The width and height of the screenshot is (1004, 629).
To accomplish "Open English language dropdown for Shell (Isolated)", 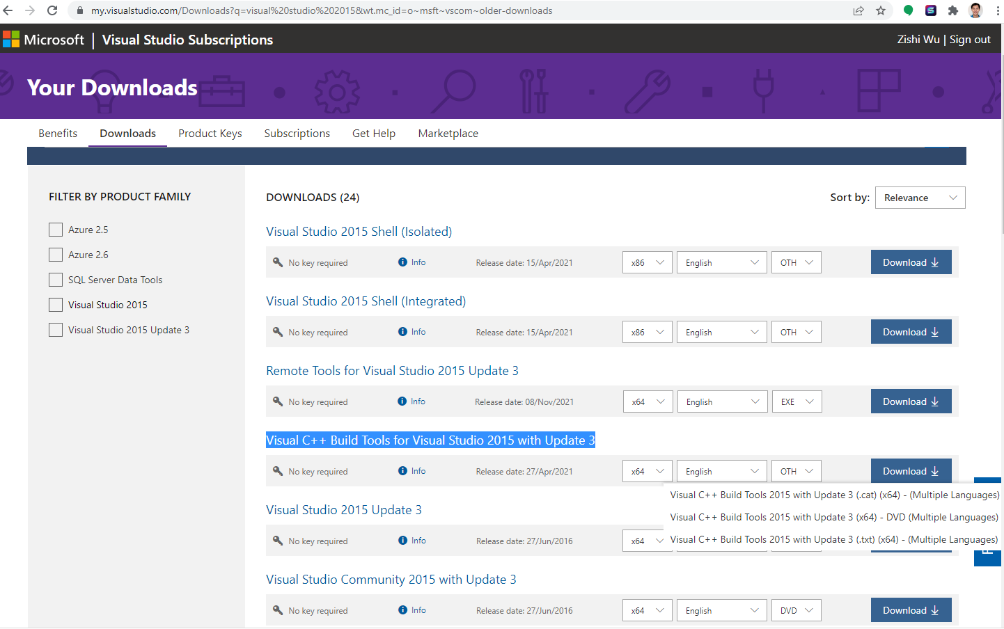I will click(722, 262).
